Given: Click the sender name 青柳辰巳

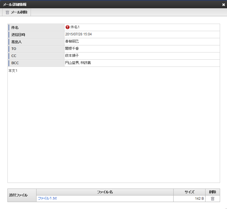Looking at the screenshot, I should pyautogui.click(x=72, y=41).
